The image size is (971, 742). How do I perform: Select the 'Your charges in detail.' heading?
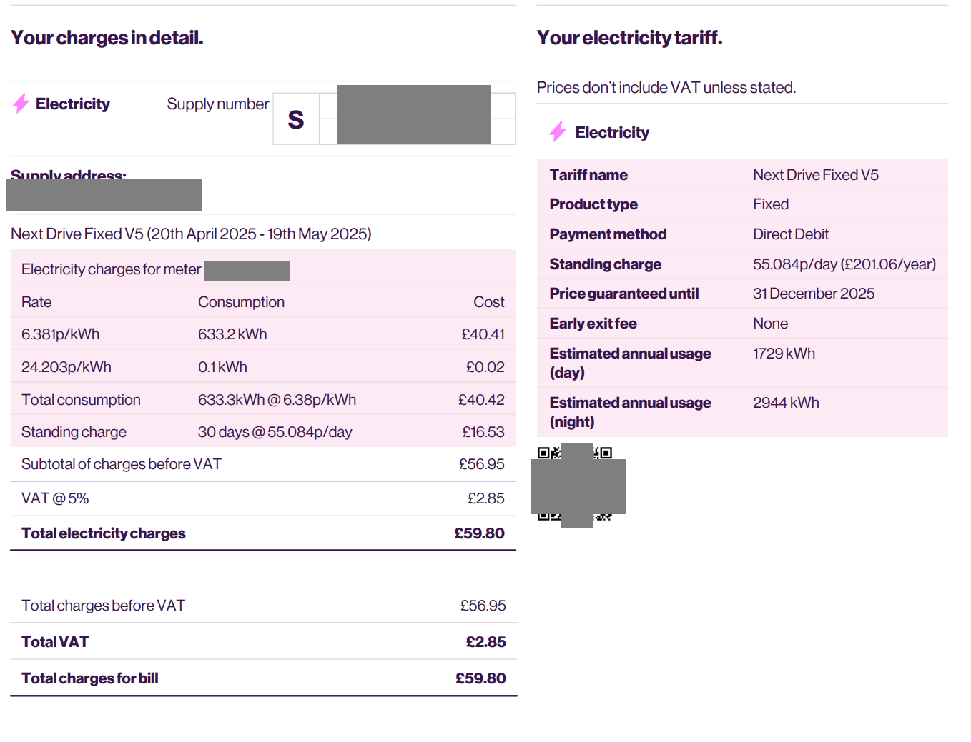[x=107, y=38]
